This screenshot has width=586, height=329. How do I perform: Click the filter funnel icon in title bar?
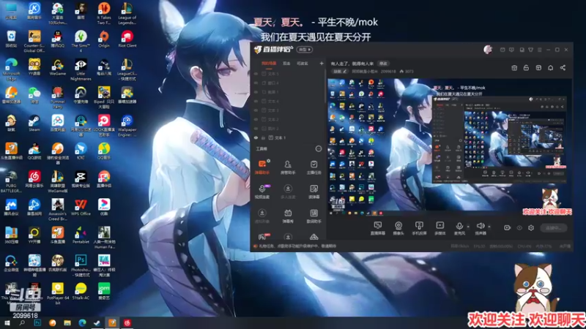(530, 50)
